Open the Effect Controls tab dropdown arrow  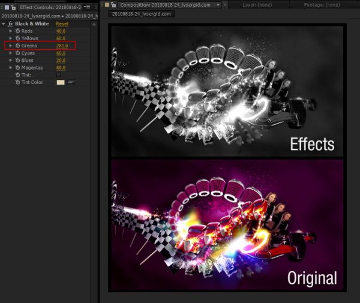(85, 7)
